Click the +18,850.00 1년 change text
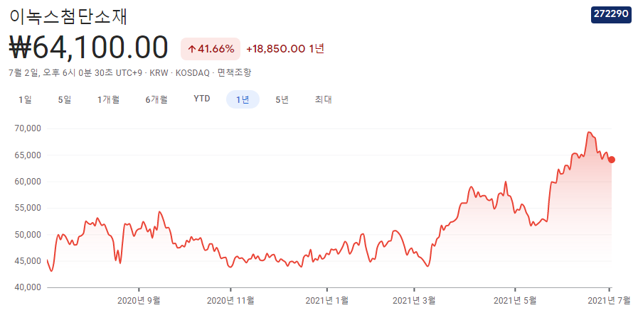Viewport: 638px width, 315px height. pos(285,49)
